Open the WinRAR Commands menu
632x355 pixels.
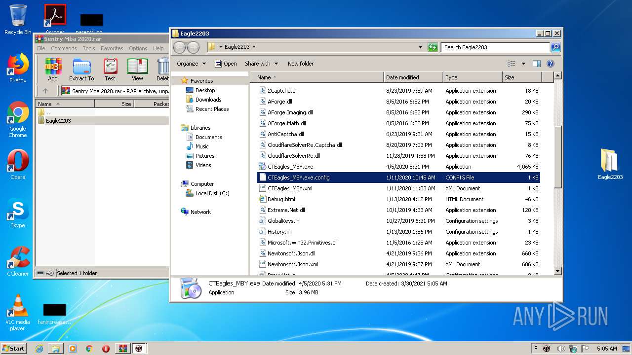(64, 48)
